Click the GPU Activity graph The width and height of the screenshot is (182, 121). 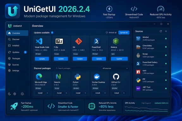[146, 109]
